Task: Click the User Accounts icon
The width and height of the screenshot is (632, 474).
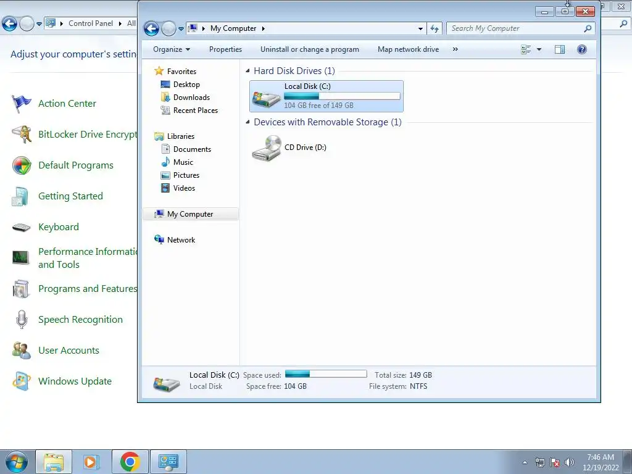Action: [x=21, y=351]
